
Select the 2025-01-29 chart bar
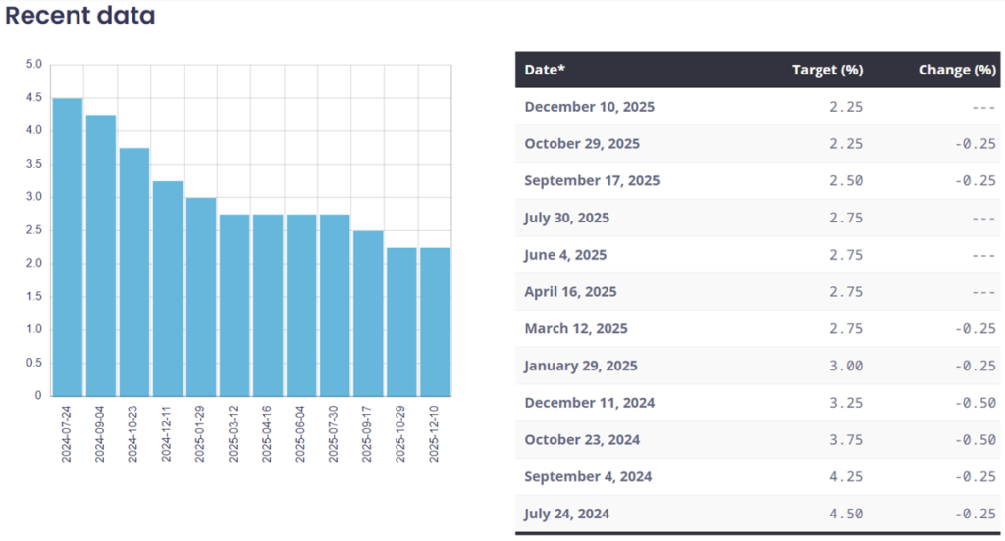[x=201, y=297]
